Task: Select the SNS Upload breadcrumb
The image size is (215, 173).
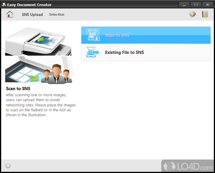Action: [32, 15]
